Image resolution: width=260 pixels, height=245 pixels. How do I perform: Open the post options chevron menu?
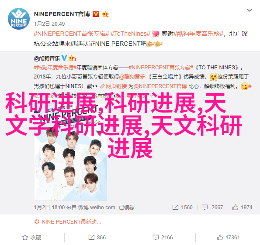click(x=250, y=10)
